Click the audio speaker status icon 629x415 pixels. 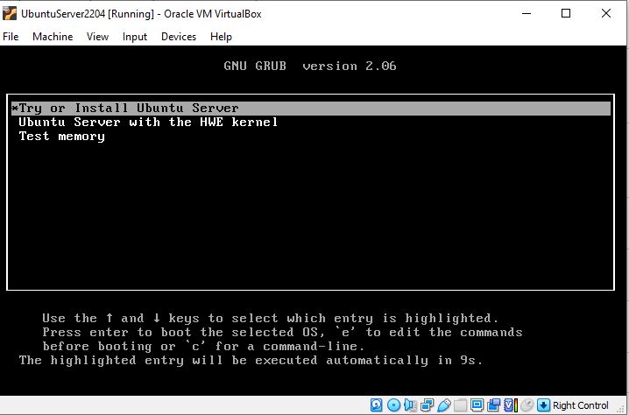pos(410,405)
